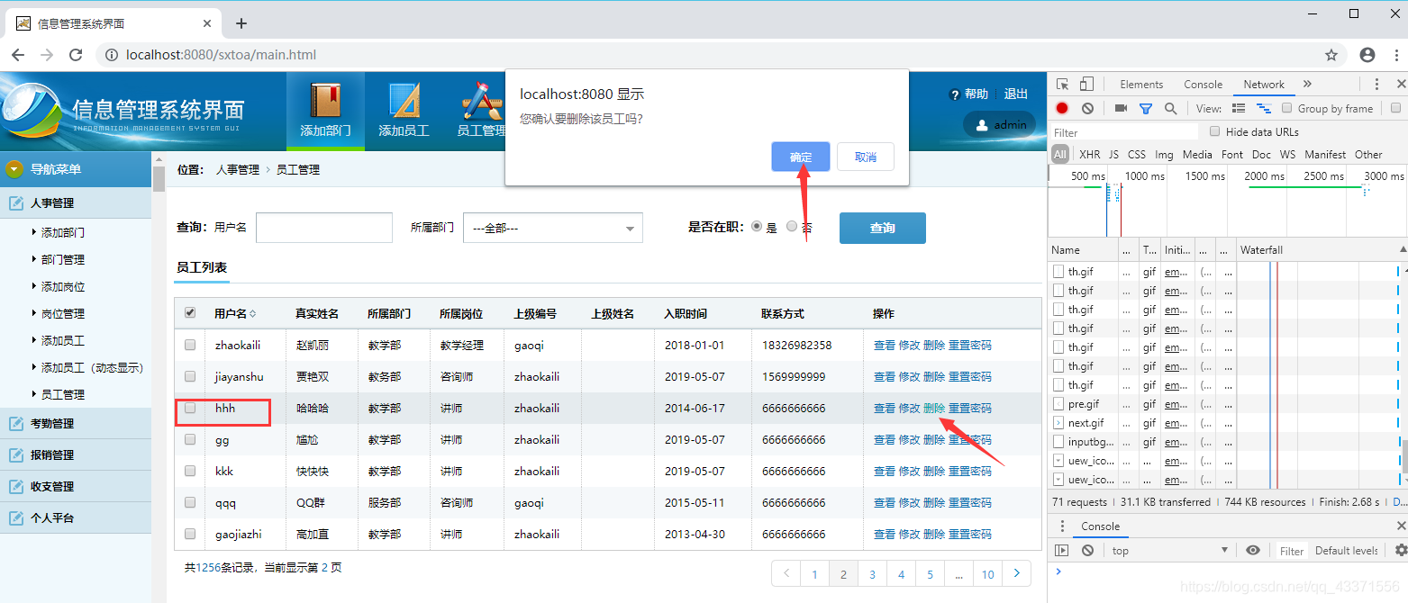Viewport: 1408px width, 603px height.
Task: Click 退出 to log out
Action: [1016, 94]
